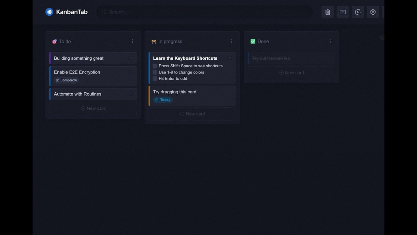Select the Enable E2E Encryption card

pos(93,76)
